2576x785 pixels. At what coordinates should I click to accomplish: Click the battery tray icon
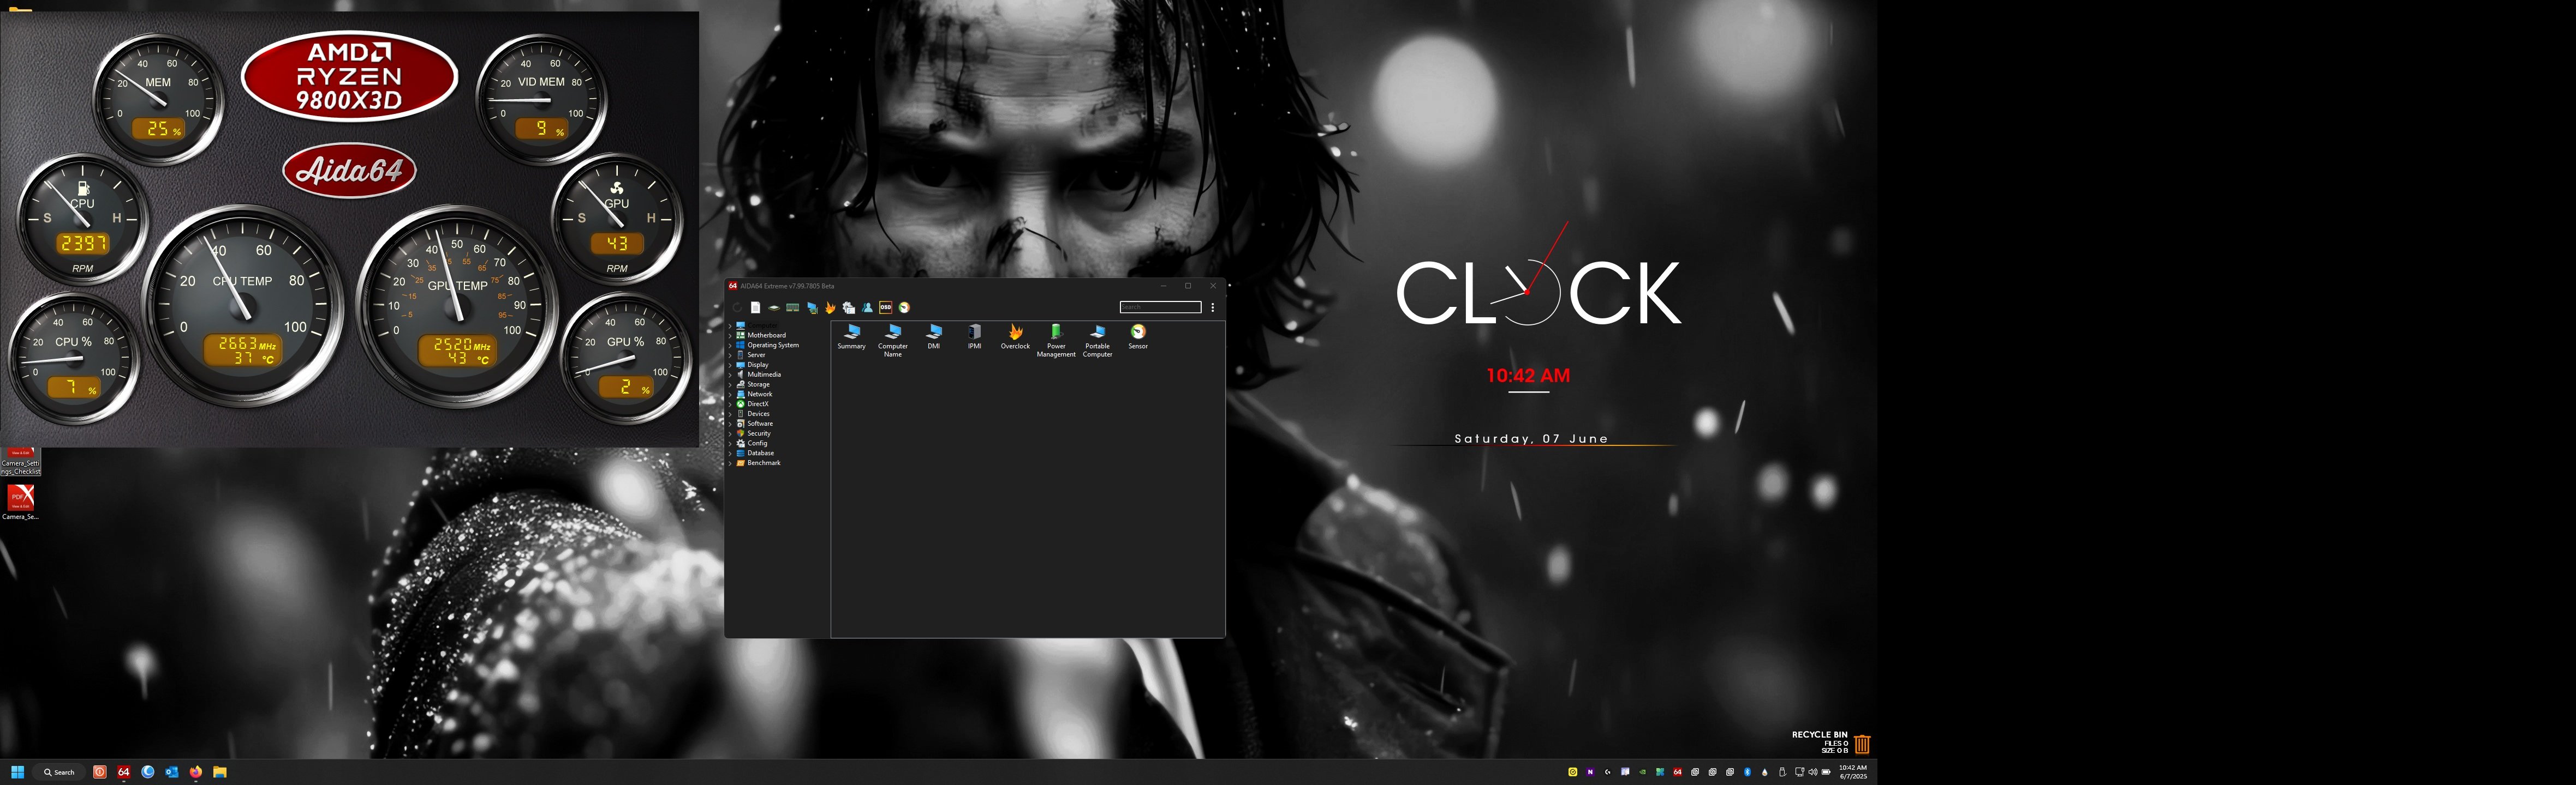(x=1826, y=772)
